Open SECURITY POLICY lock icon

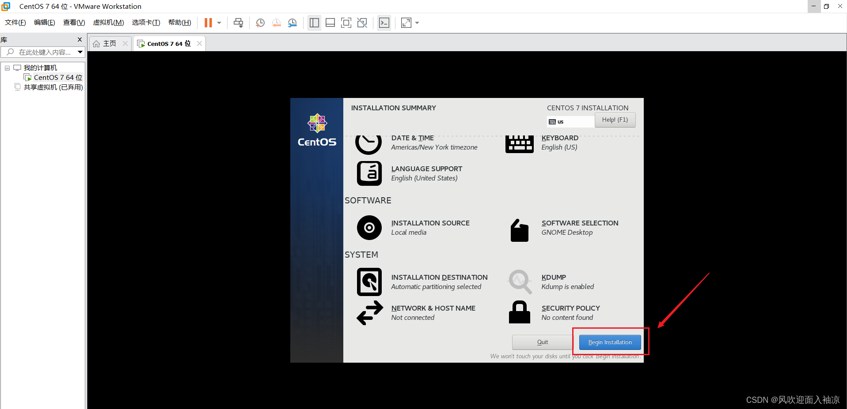(520, 312)
